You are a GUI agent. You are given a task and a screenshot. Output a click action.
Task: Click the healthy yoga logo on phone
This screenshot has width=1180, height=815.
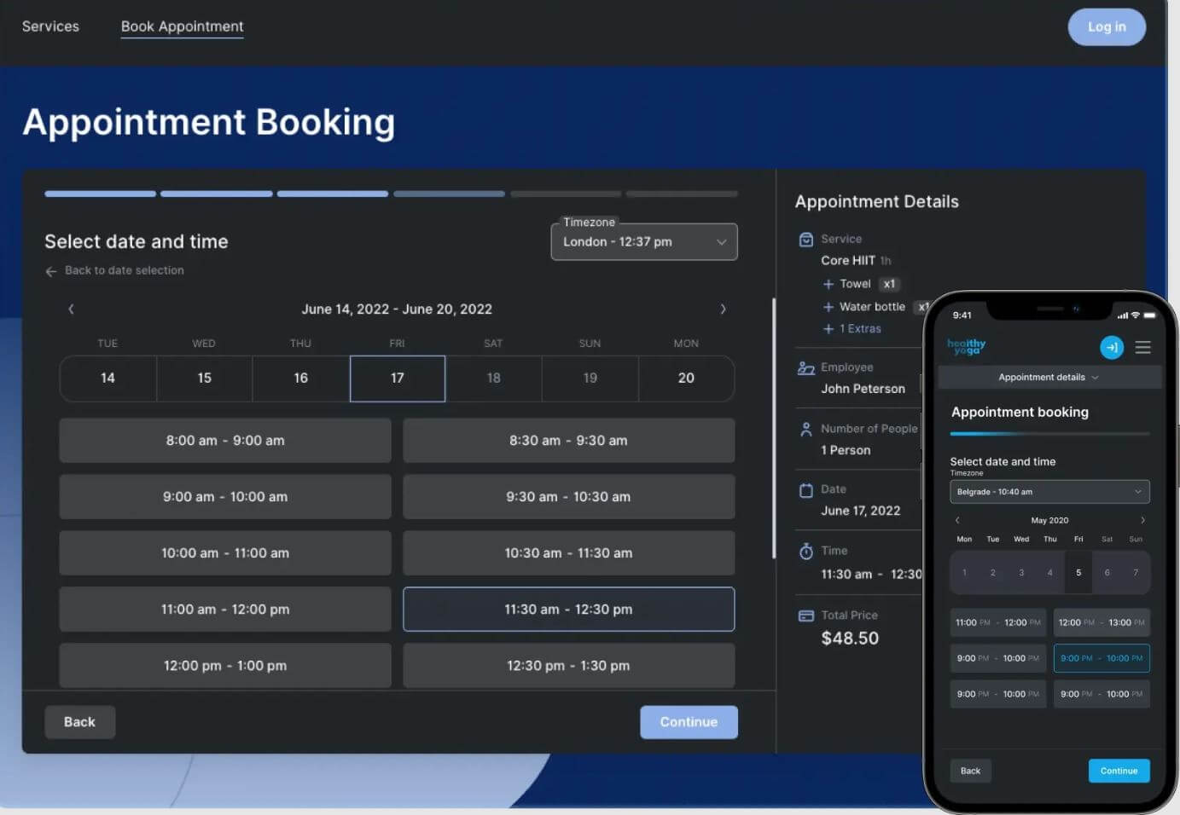click(x=966, y=346)
